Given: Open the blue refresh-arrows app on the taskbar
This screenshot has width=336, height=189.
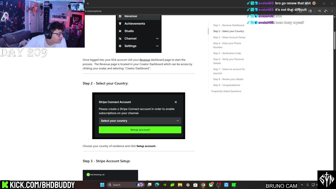Looking at the screenshot, I should tap(226, 185).
